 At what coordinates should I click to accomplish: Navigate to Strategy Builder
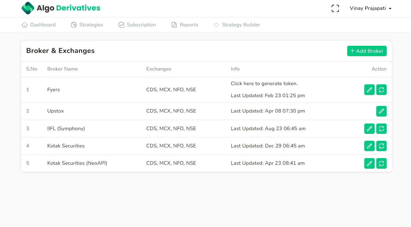[237, 25]
